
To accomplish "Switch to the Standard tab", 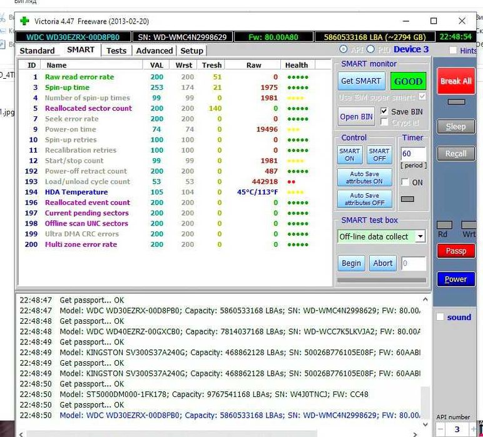I will click(x=37, y=51).
